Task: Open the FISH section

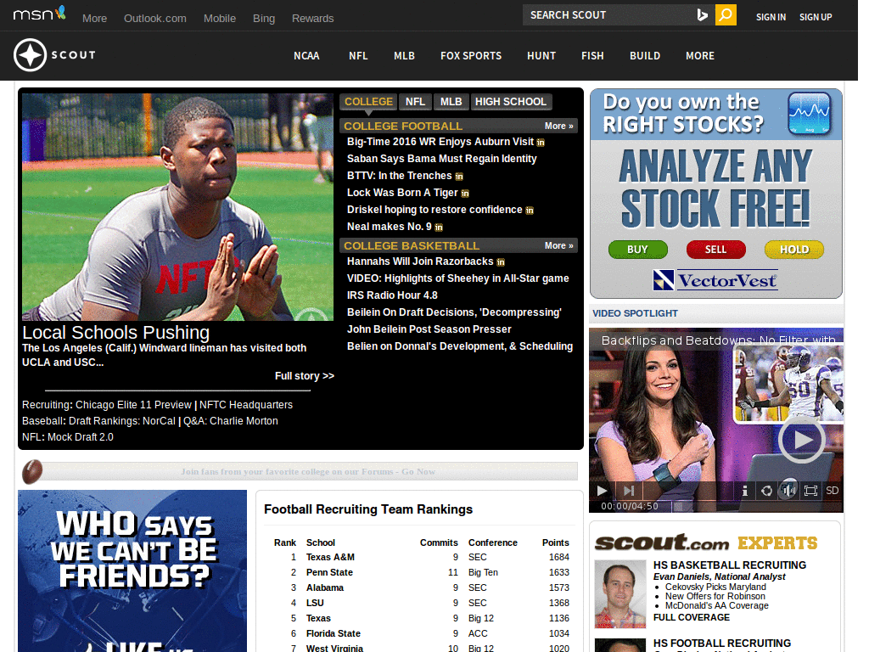Action: 592,56
